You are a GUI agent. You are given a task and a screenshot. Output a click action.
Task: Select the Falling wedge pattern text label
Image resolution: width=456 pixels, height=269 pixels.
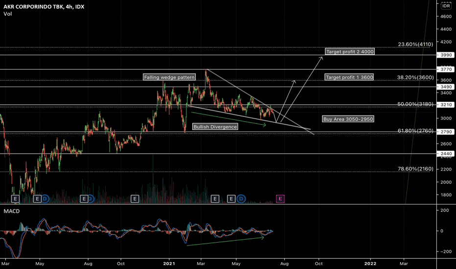(x=169, y=77)
